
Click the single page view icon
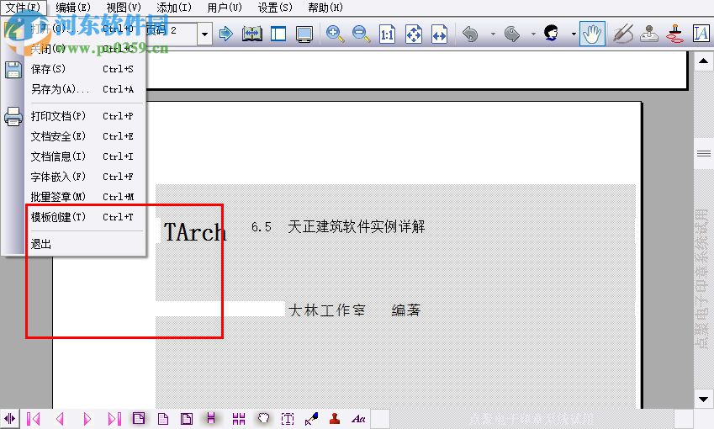coord(163,419)
